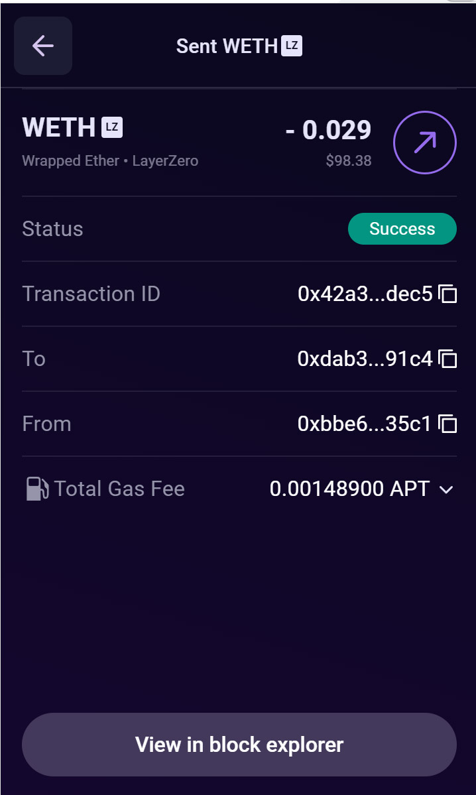Click the truncated Transaction ID text
This screenshot has height=795, width=476.
[365, 294]
